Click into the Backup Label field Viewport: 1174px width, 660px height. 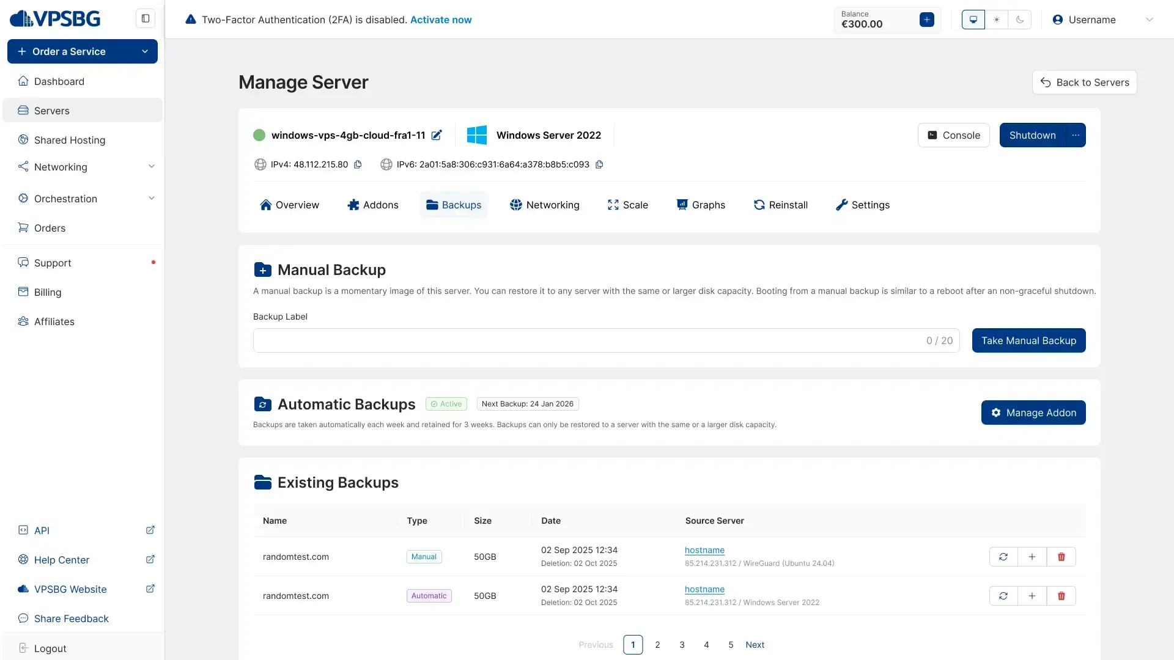(x=587, y=340)
